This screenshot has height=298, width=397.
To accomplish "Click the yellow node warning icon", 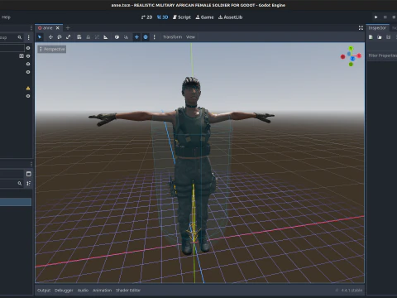I will [28, 89].
